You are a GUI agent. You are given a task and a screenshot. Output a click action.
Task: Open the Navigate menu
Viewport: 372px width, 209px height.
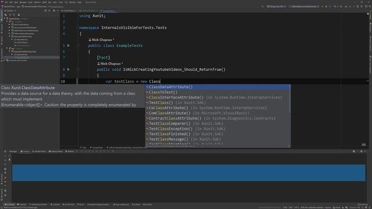23,2
